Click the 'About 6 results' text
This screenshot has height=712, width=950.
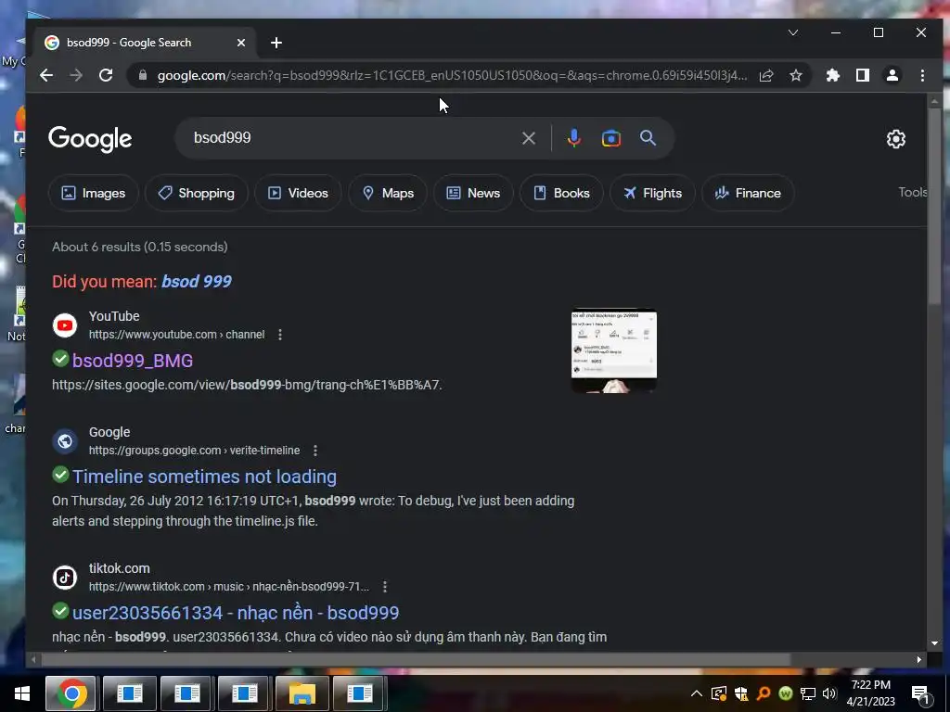(x=140, y=247)
